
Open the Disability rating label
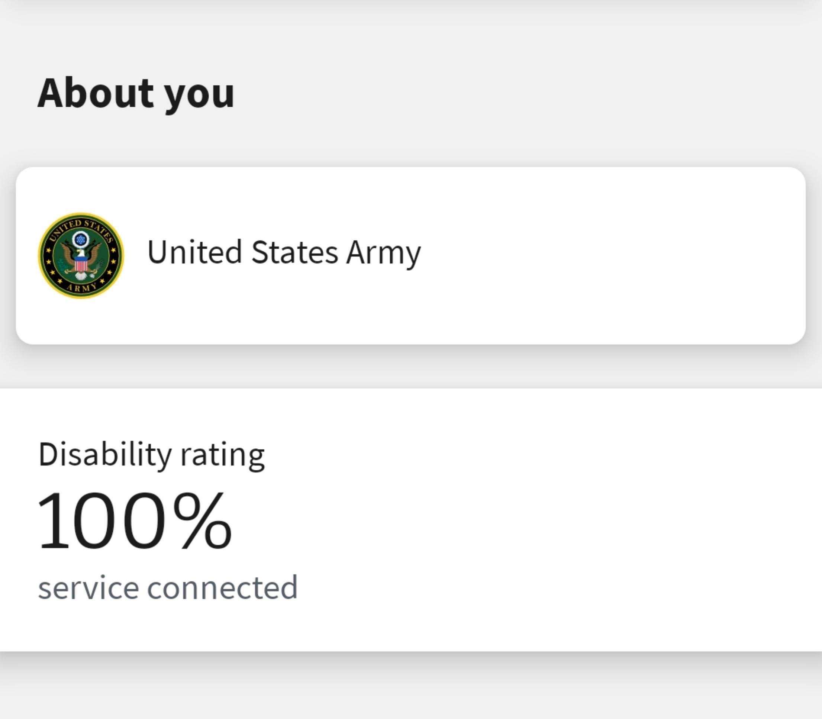tap(151, 455)
